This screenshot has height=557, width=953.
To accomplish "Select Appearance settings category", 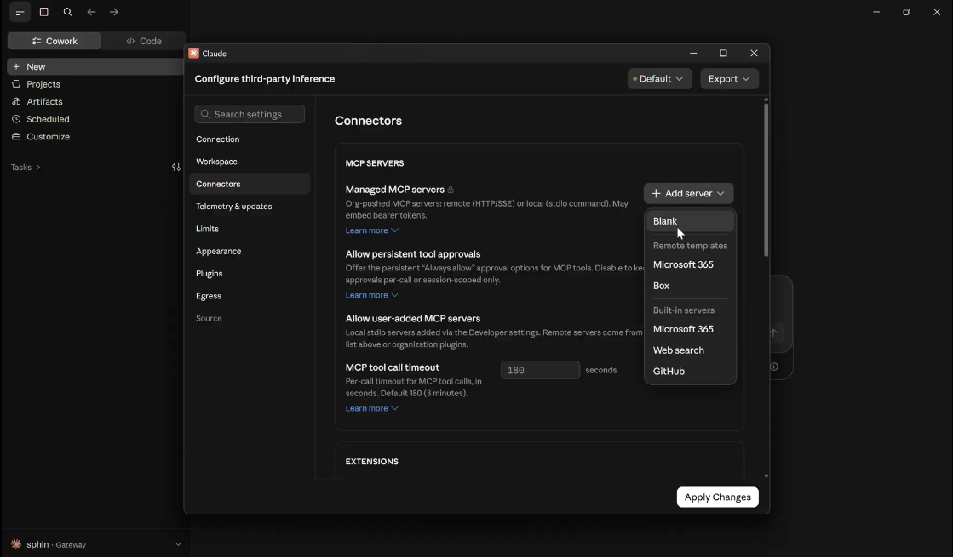I will coord(250,251).
